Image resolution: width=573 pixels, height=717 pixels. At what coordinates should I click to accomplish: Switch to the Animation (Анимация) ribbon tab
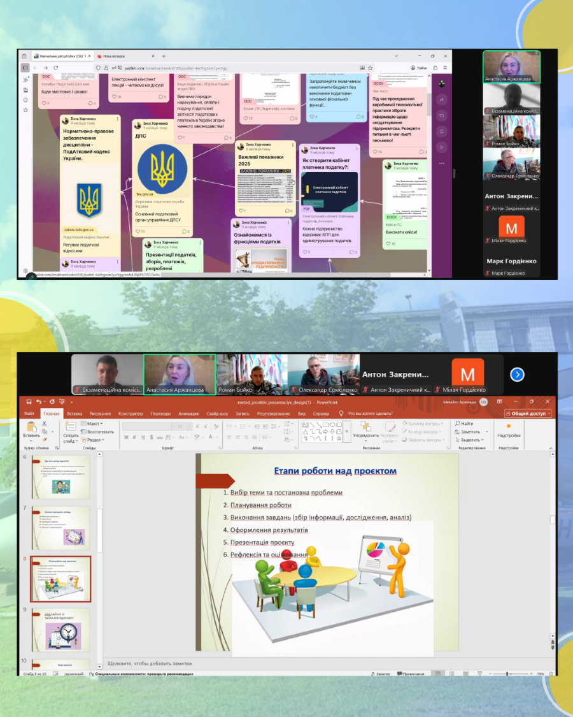188,413
